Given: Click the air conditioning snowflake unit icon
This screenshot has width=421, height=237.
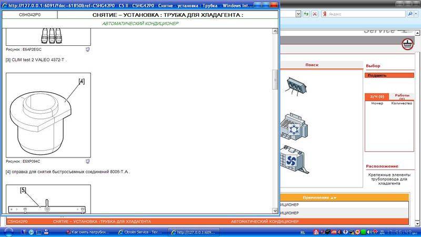Looking at the screenshot, I should (294, 126).
